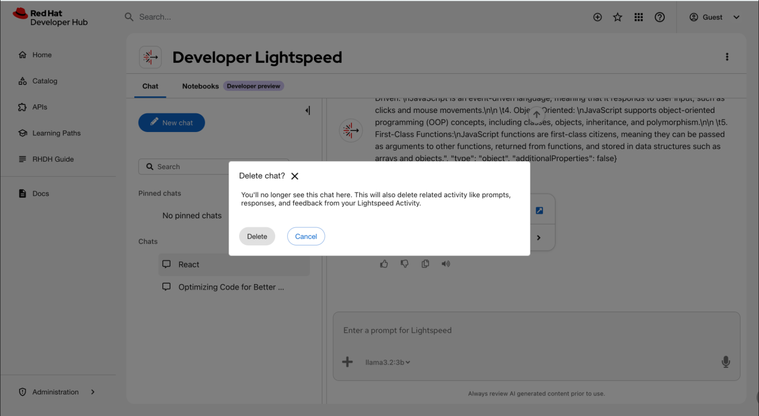Open the llama3.2:3b model dropdown

click(x=388, y=363)
